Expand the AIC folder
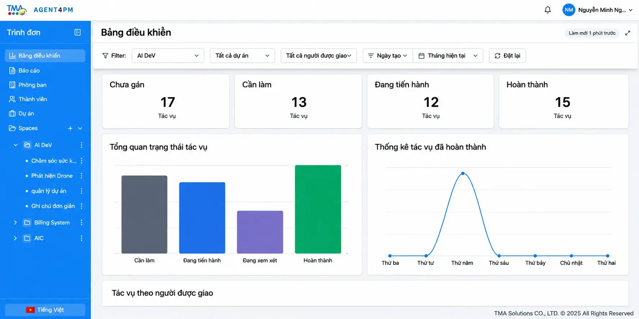639x319 pixels. click(x=15, y=238)
